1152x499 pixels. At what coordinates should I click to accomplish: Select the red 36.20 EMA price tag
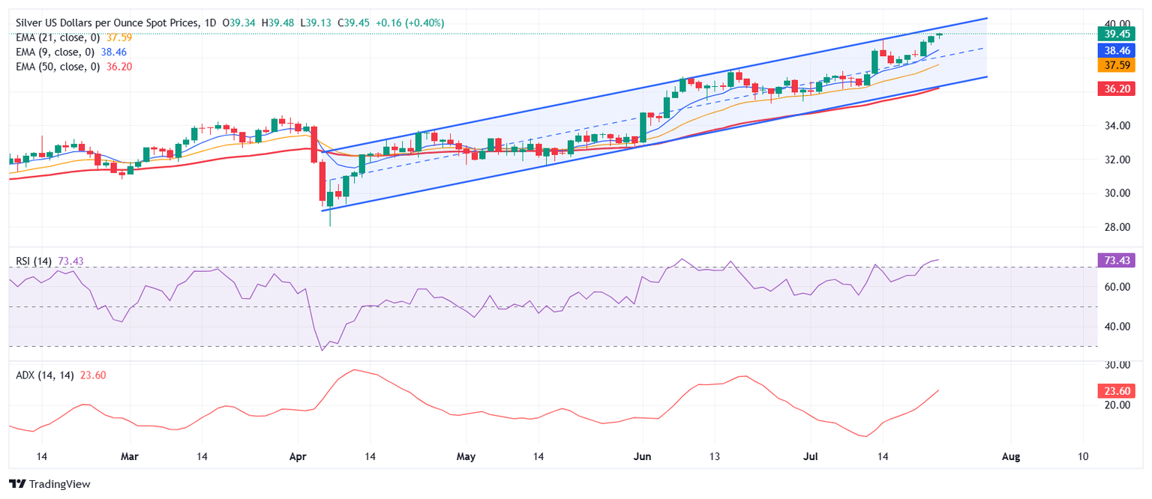tap(1115, 88)
